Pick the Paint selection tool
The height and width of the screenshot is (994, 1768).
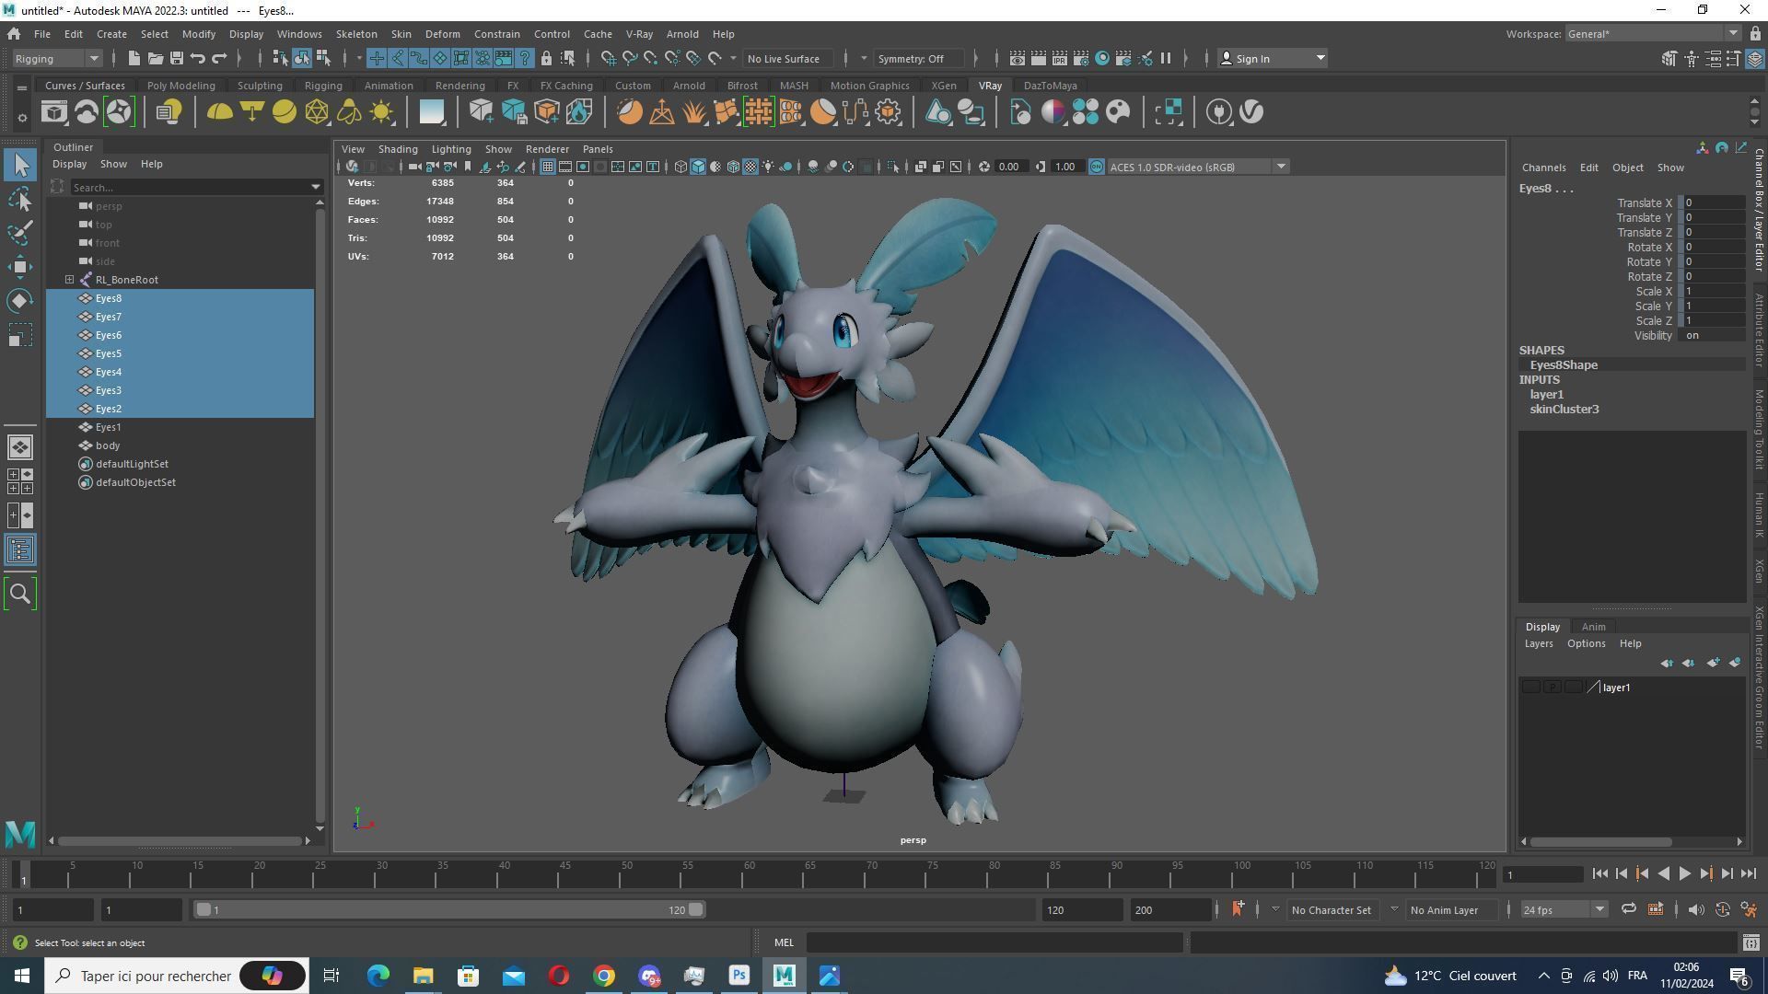point(20,233)
